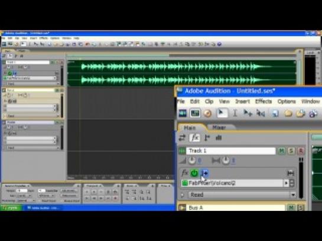Select the magnified Main tab
Viewport: 322px width, 241px height.
pos(190,128)
